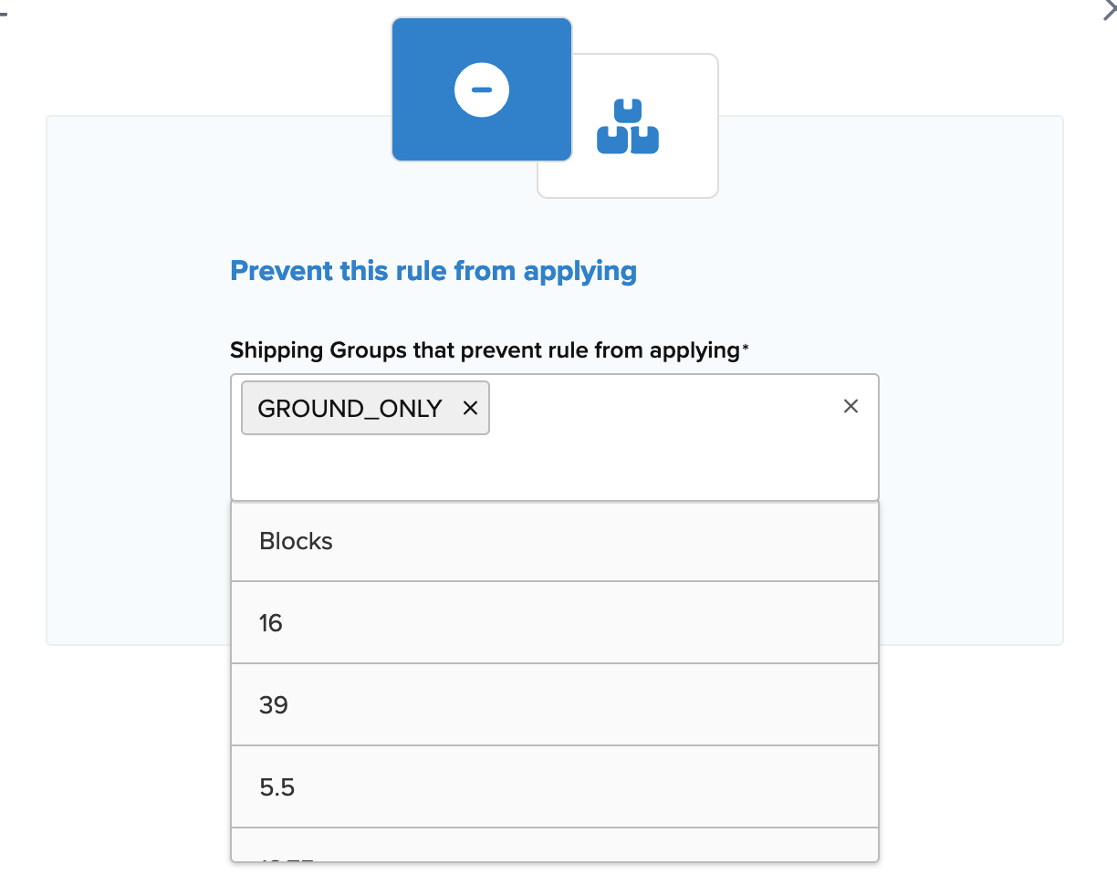Click the Shipping Groups field label
This screenshot has width=1117, height=885.
484,349
